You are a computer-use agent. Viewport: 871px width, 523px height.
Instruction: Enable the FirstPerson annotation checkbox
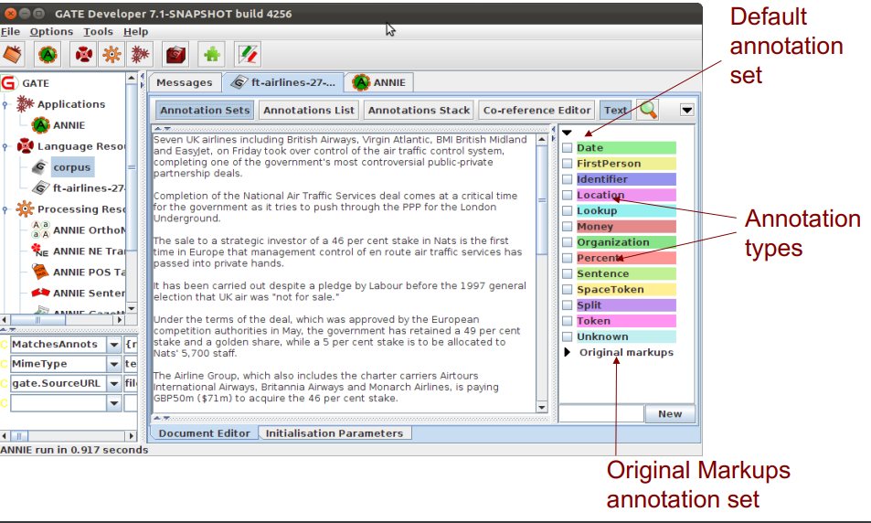(x=568, y=164)
